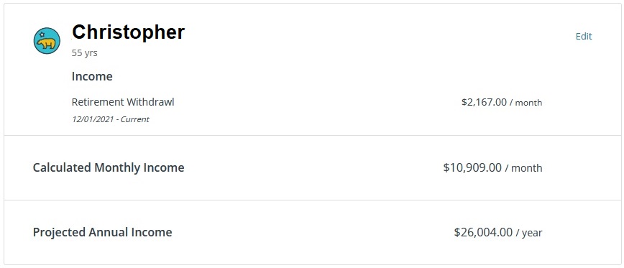
Task: Click the $26,004.00 annual amount
Action: click(483, 232)
